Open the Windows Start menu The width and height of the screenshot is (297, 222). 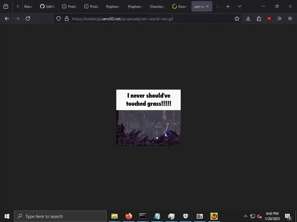pos(7,216)
